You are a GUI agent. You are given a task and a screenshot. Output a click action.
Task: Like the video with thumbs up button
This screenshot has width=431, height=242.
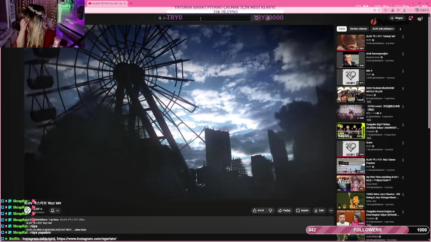tap(258, 210)
